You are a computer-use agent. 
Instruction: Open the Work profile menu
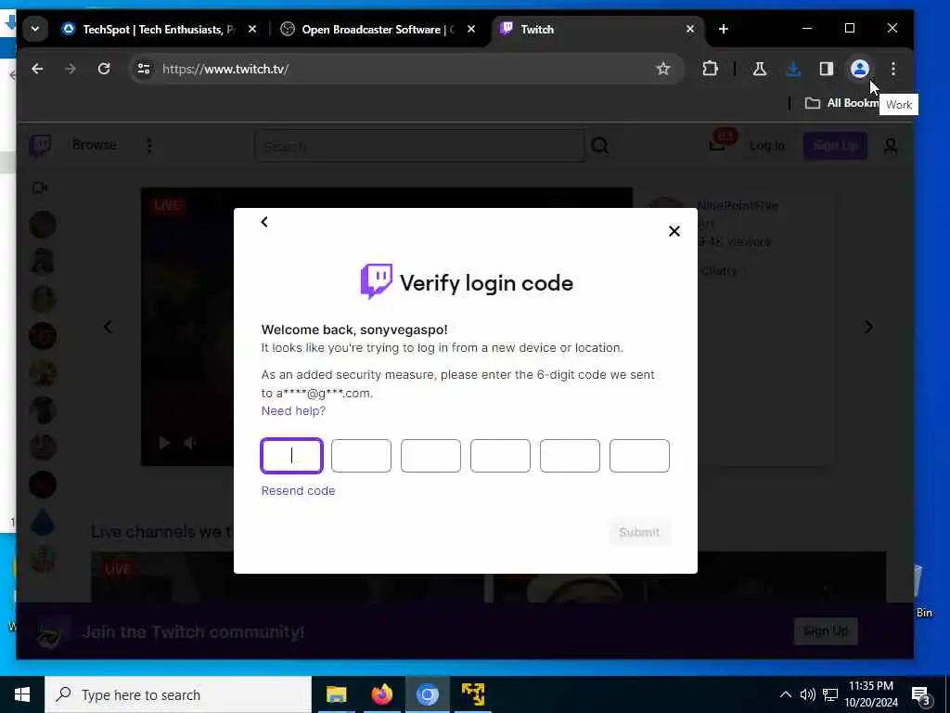pos(860,69)
